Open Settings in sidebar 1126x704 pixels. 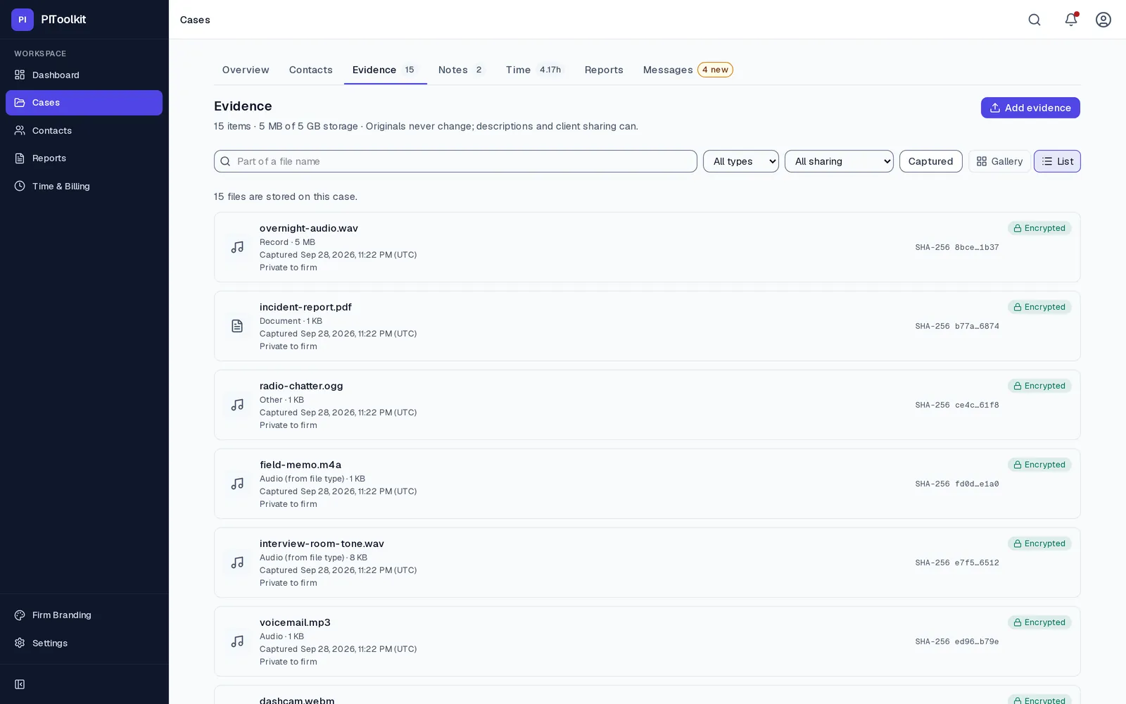click(84, 643)
